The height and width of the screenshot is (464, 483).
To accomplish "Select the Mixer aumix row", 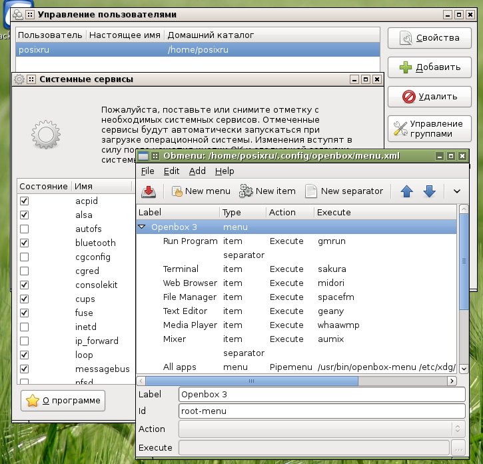I will (296, 339).
